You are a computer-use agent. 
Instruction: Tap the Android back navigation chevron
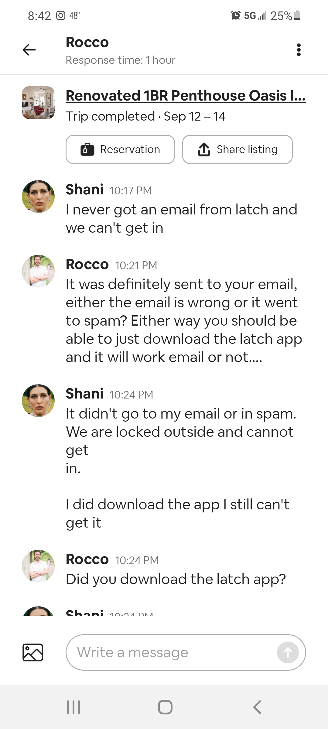click(257, 707)
